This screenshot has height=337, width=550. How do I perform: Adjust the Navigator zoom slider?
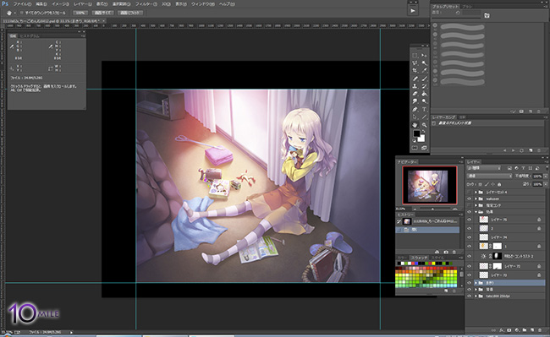click(433, 209)
